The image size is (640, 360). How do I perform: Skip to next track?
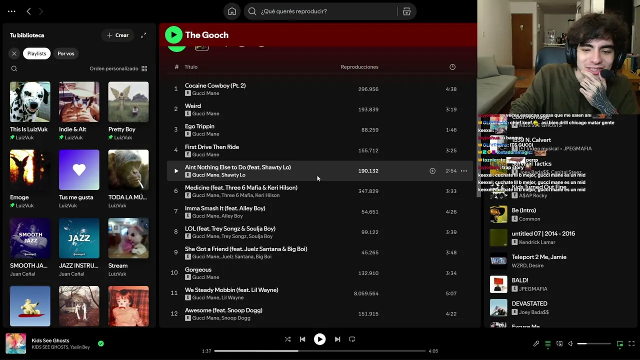[x=337, y=339]
